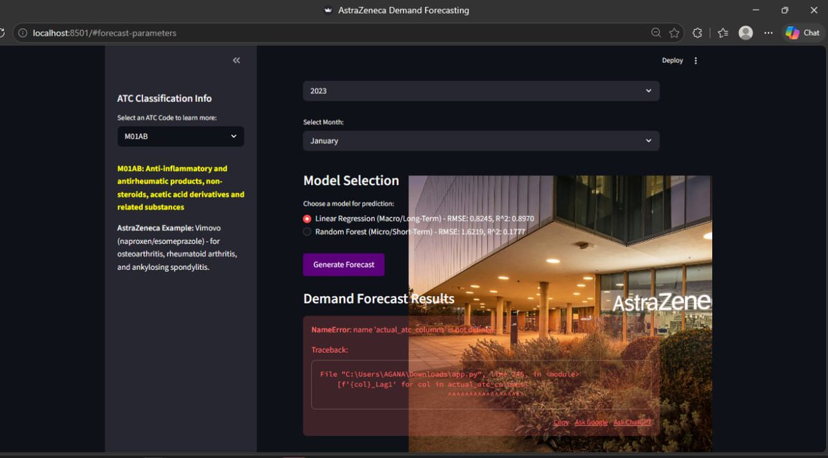828x458 pixels.
Task: Click the Ask ChatGPT link
Action: point(632,422)
